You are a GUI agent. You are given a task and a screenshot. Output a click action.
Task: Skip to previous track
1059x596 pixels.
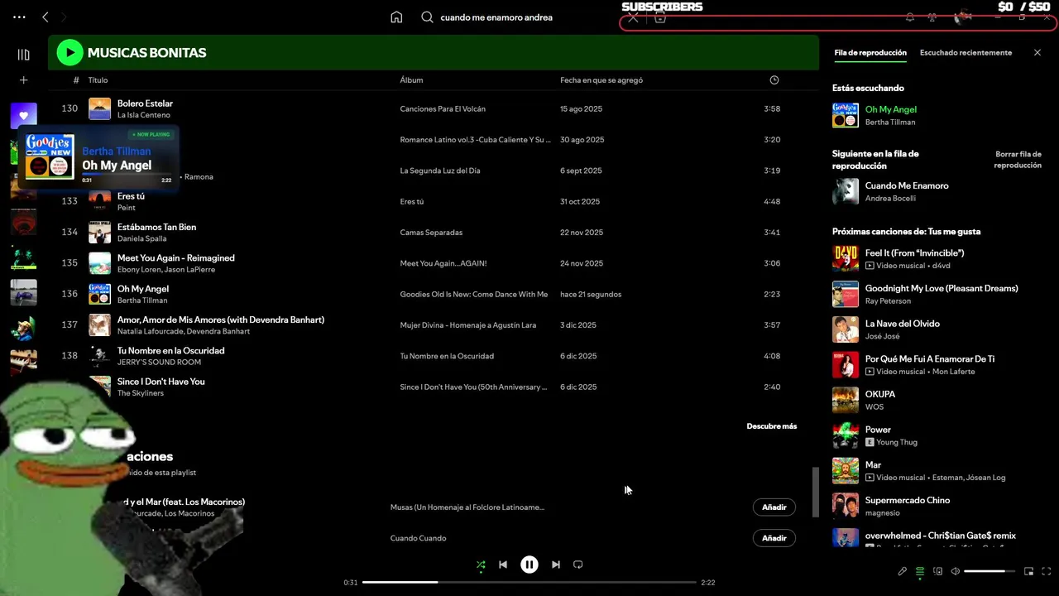click(x=503, y=565)
